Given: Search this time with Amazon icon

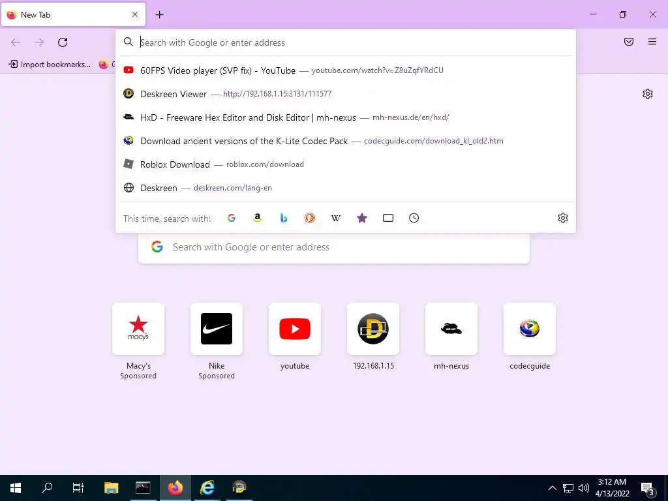Looking at the screenshot, I should [258, 218].
